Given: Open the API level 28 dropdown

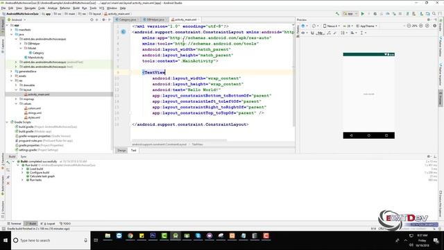Looking at the screenshot, I should pos(348,26).
